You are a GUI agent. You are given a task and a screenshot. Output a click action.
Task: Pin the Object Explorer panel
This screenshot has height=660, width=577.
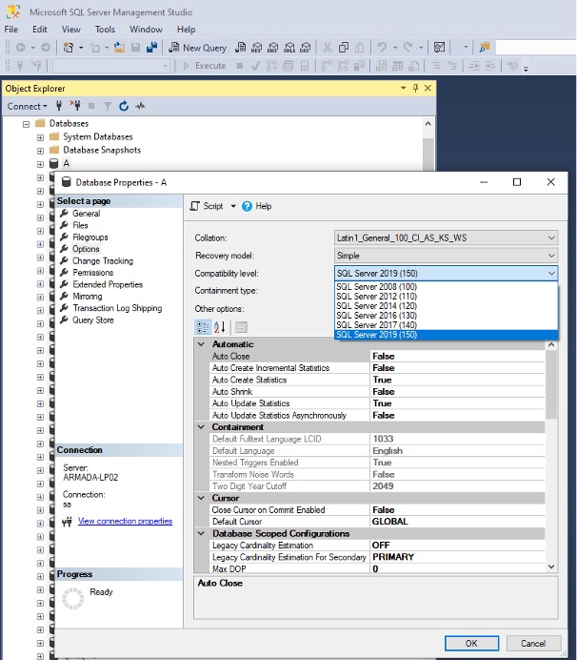(415, 88)
